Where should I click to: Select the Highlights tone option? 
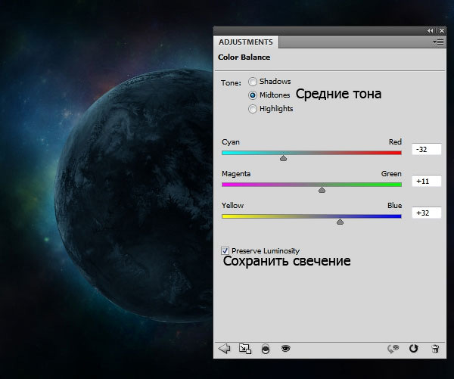tap(253, 109)
